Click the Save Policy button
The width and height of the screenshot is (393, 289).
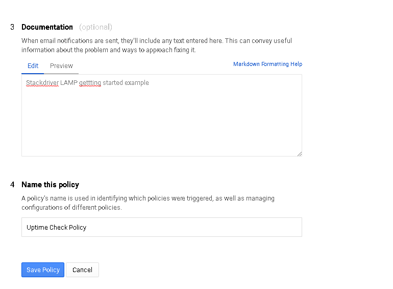click(x=43, y=270)
